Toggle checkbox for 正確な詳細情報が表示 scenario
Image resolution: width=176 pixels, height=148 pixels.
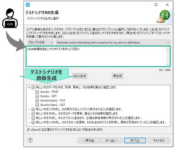pyautogui.click(x=33, y=118)
